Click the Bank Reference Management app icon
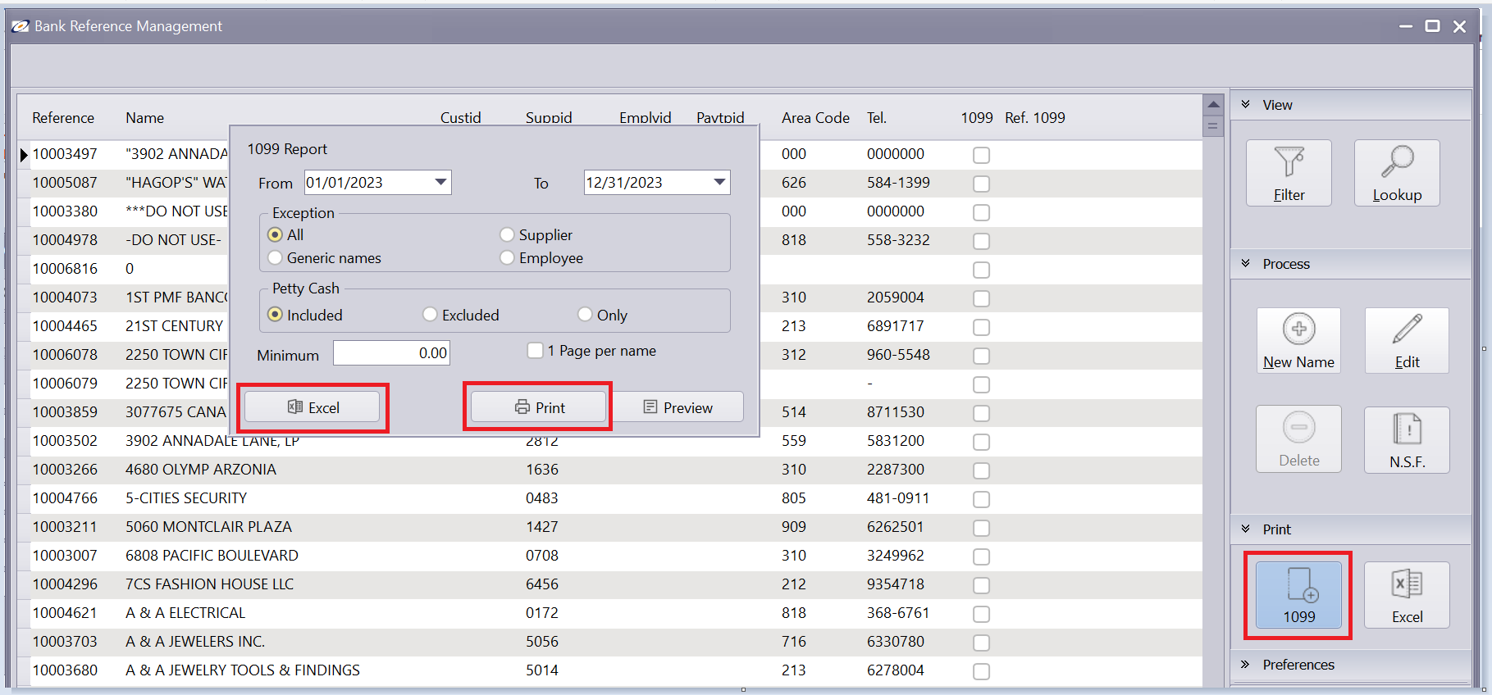 21,26
